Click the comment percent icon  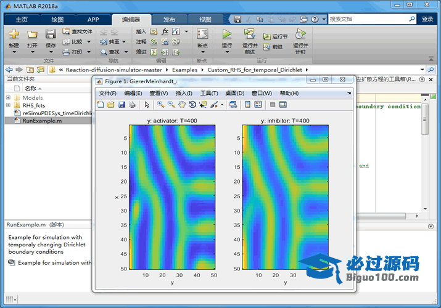[x=154, y=42]
